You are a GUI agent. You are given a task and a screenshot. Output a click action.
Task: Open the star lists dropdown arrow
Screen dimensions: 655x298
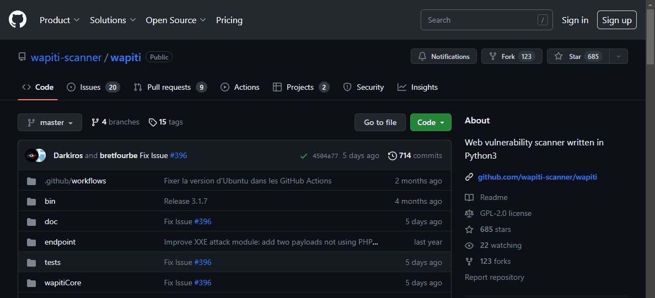[618, 56]
